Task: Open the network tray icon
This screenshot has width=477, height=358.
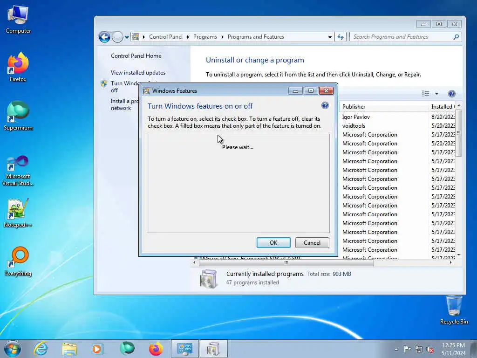Action: coord(419,349)
